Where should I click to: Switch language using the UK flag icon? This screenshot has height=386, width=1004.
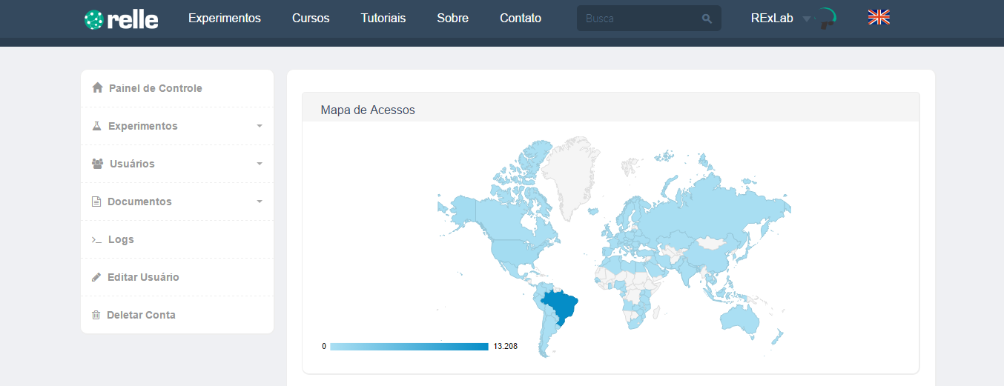(879, 17)
